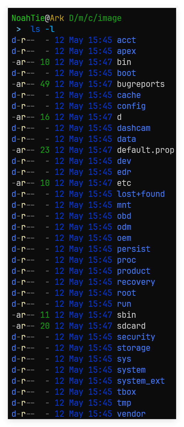
Task: Select the edr directory name
Action: (x=124, y=172)
